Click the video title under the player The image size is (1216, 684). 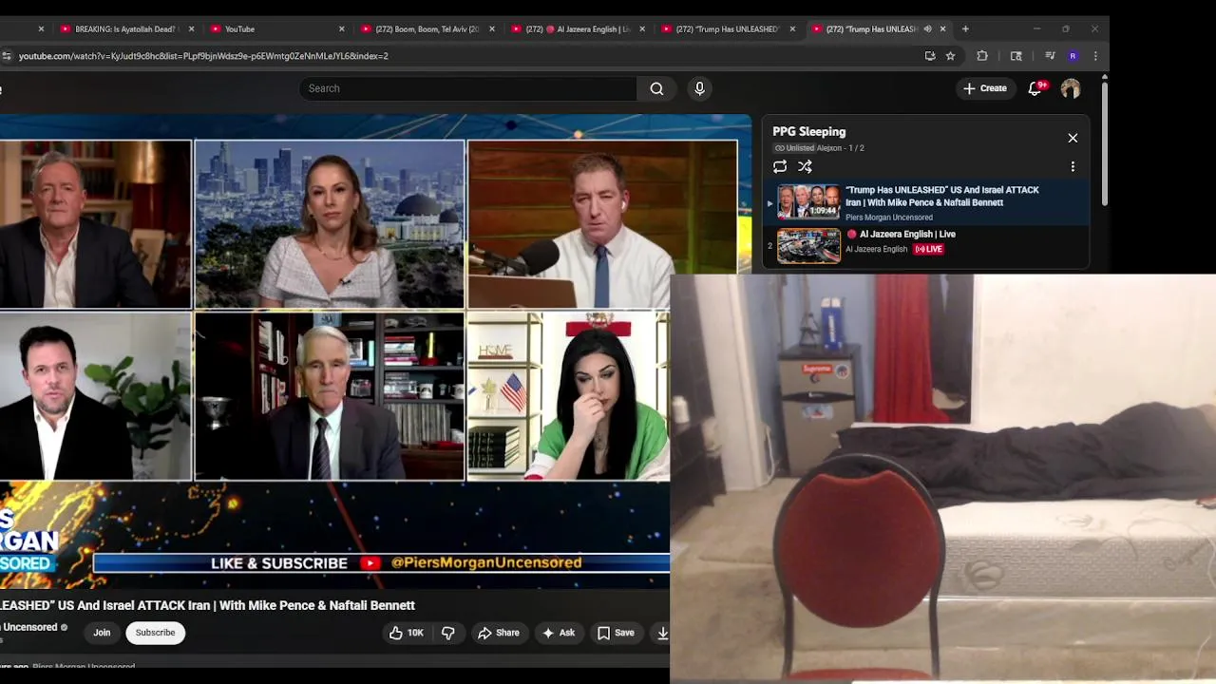click(207, 605)
